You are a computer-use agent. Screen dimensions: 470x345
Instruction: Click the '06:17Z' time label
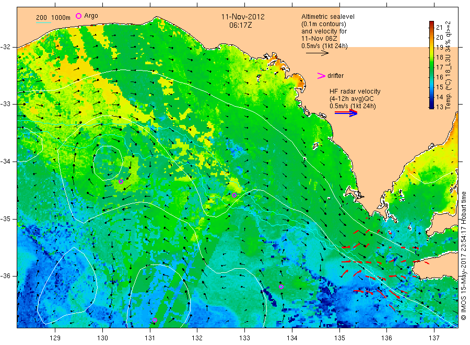241,25
